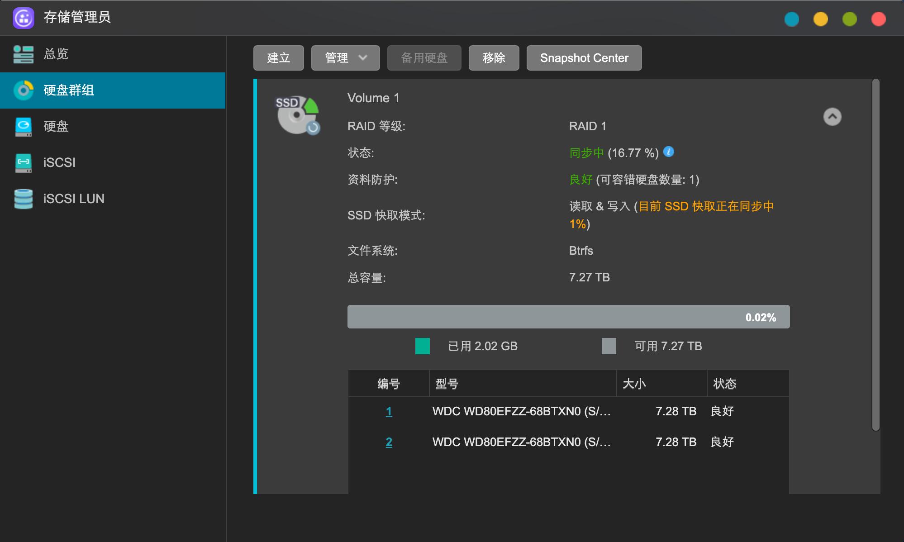Collapse the Volume 1 details panel

tap(832, 117)
